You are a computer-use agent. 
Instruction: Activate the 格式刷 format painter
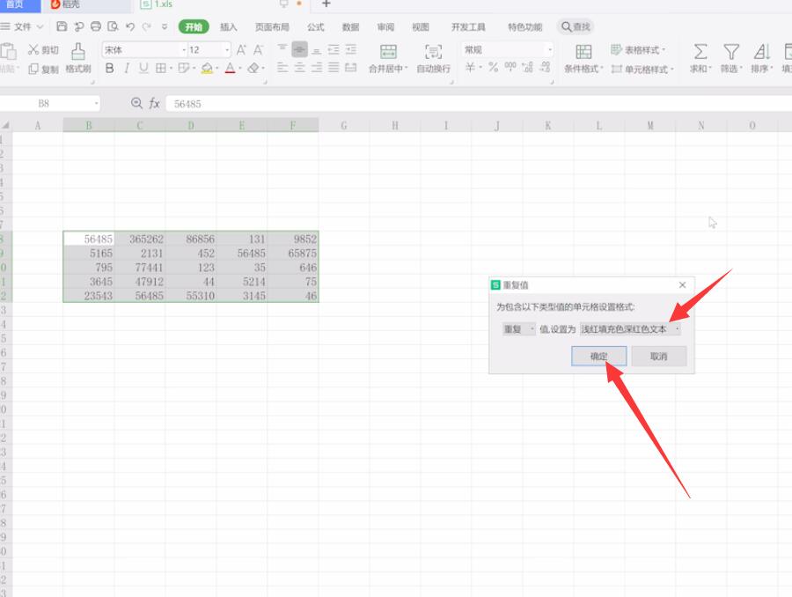pos(78,58)
